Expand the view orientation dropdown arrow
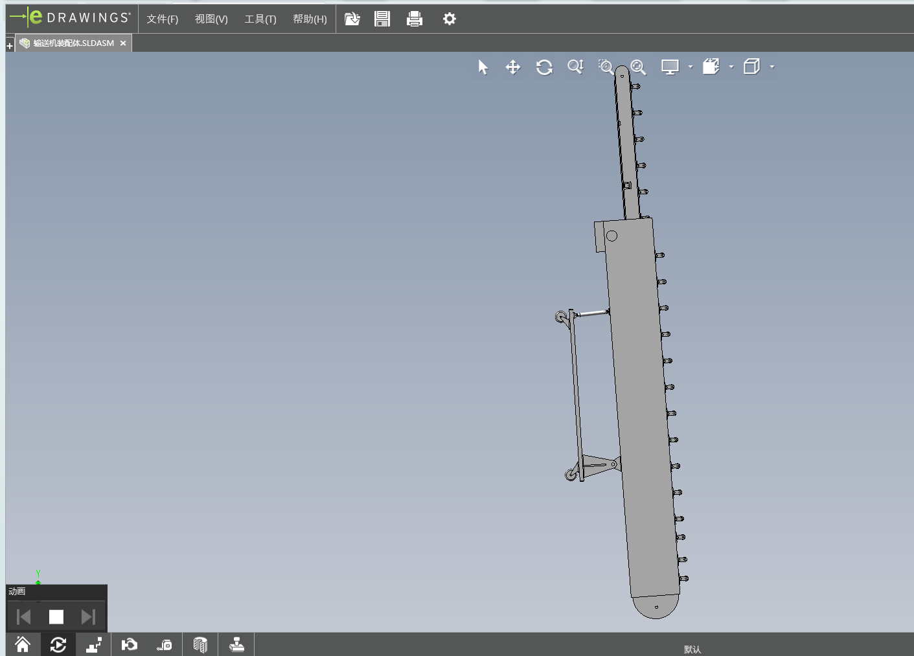This screenshot has height=656, width=914. 731,67
